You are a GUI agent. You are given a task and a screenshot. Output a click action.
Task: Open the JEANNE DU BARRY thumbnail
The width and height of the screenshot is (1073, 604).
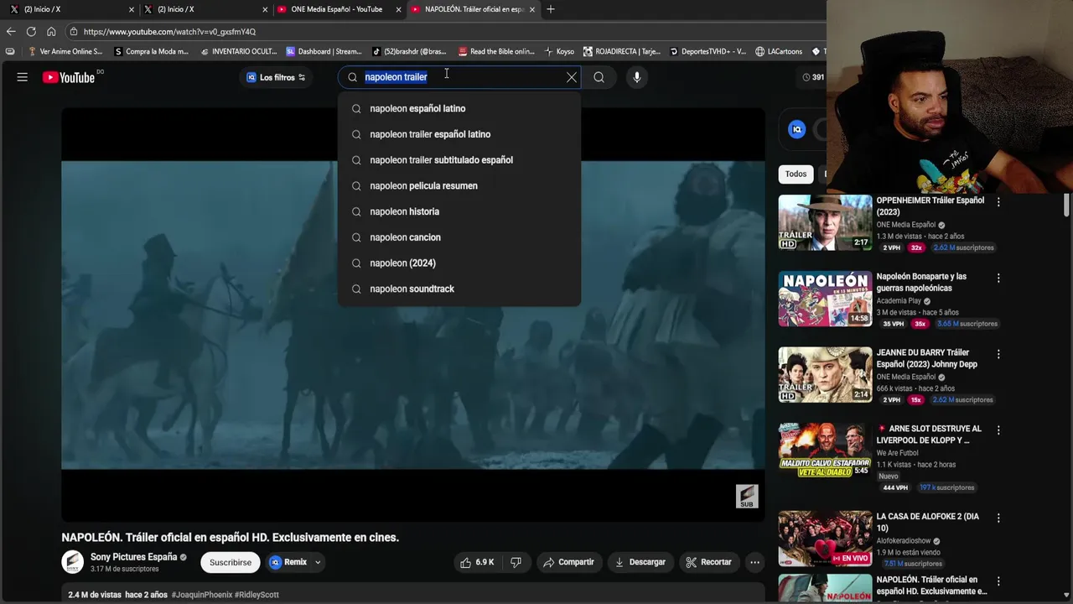pos(825,375)
